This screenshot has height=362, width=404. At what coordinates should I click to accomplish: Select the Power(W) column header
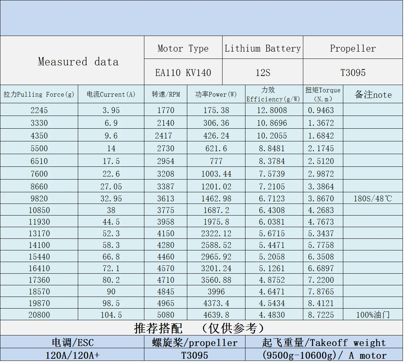click(x=216, y=94)
